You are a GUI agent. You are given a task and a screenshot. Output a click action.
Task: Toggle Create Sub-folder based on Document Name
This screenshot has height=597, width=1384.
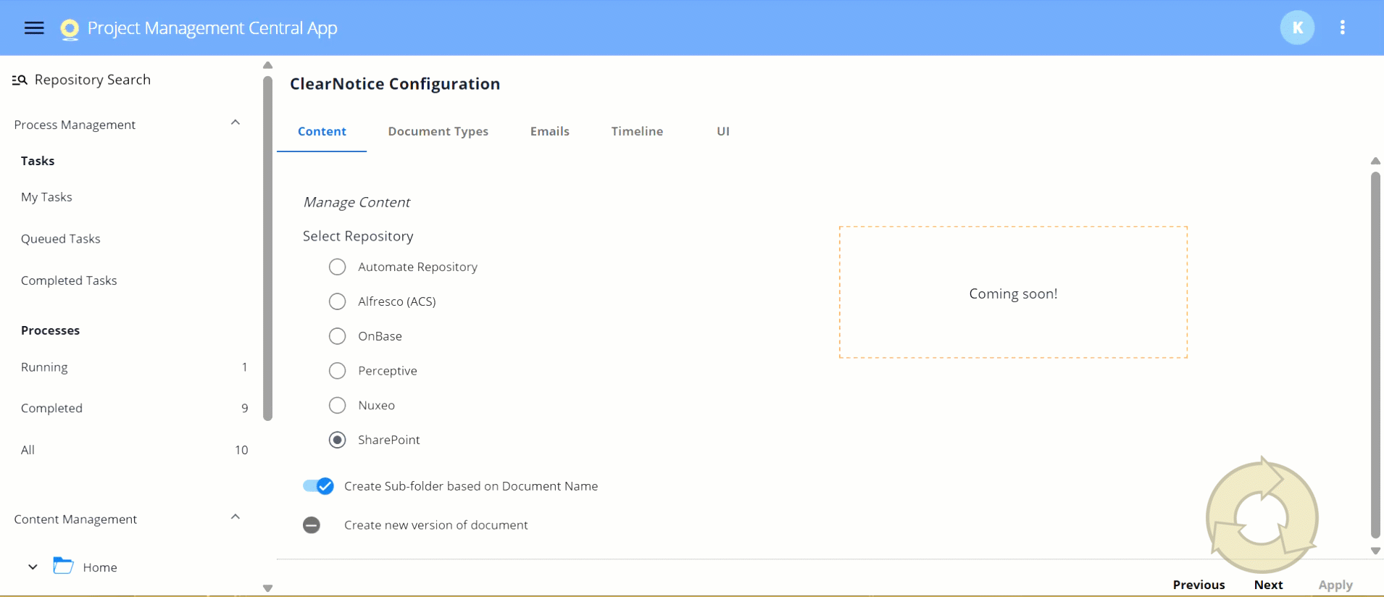[318, 486]
